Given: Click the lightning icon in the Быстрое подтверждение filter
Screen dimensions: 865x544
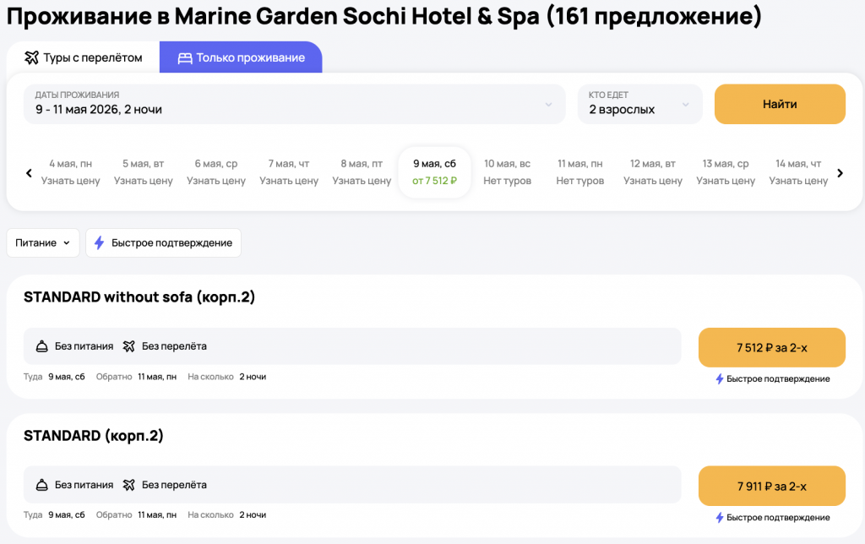Looking at the screenshot, I should [x=100, y=243].
